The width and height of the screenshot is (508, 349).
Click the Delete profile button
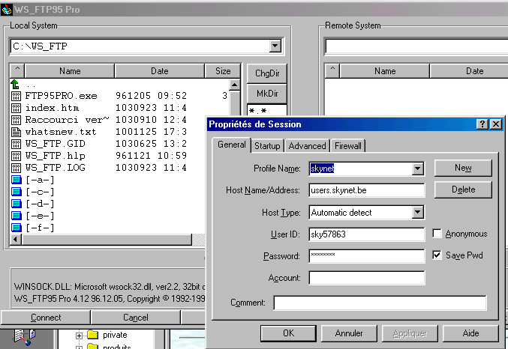(x=463, y=189)
